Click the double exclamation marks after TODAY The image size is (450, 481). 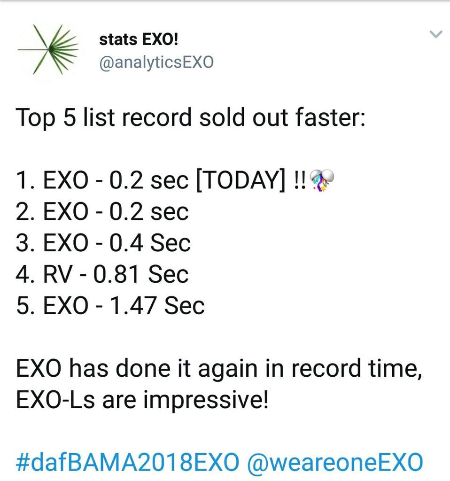pyautogui.click(x=299, y=180)
